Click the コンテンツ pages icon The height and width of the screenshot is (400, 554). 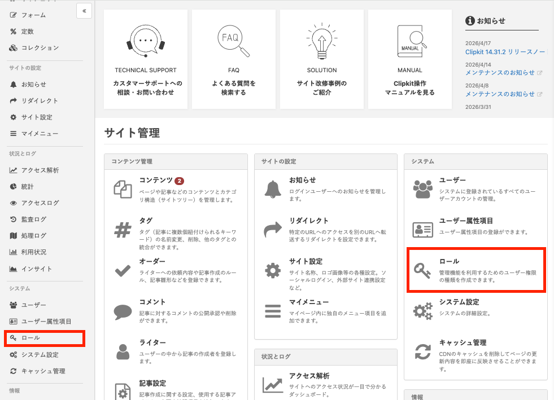pyautogui.click(x=123, y=189)
